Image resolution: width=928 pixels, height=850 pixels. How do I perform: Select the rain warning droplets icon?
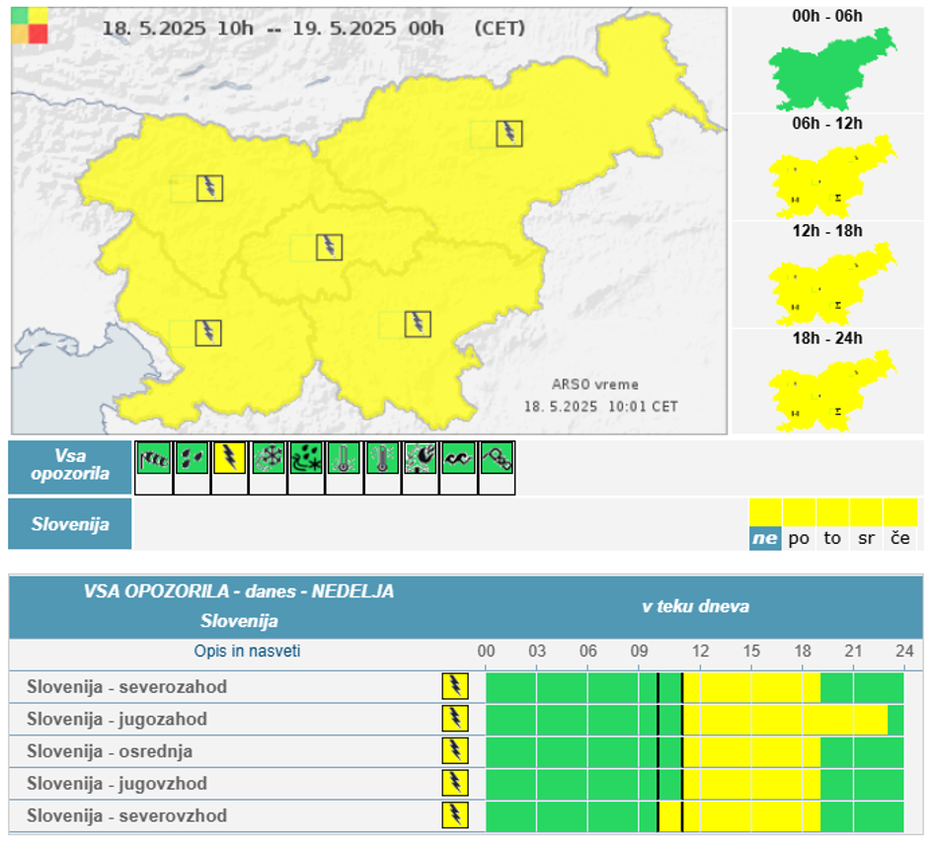click(x=192, y=458)
